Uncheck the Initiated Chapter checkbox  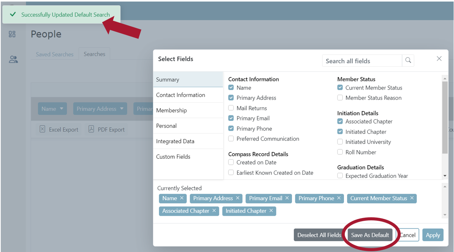click(340, 131)
